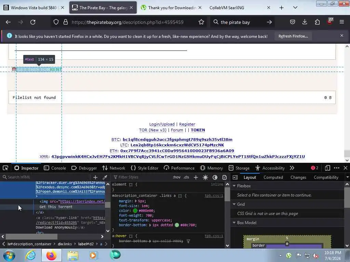Select the Network devtools tab
Screen dimensions: 350x262
[113, 168]
